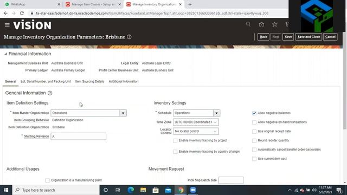
Task: Switch to Chrome on the taskbar
Action: (x=181, y=190)
